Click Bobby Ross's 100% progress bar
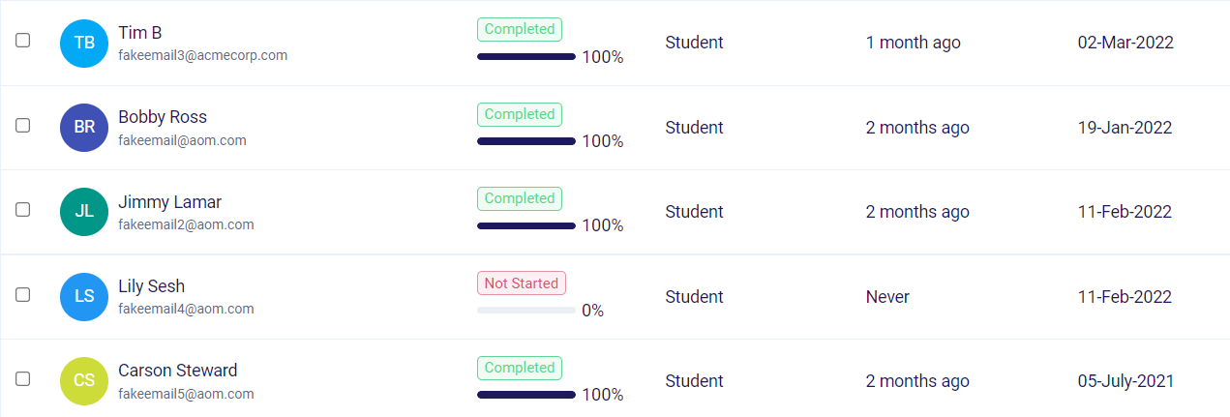The width and height of the screenshot is (1230, 417). (x=526, y=141)
